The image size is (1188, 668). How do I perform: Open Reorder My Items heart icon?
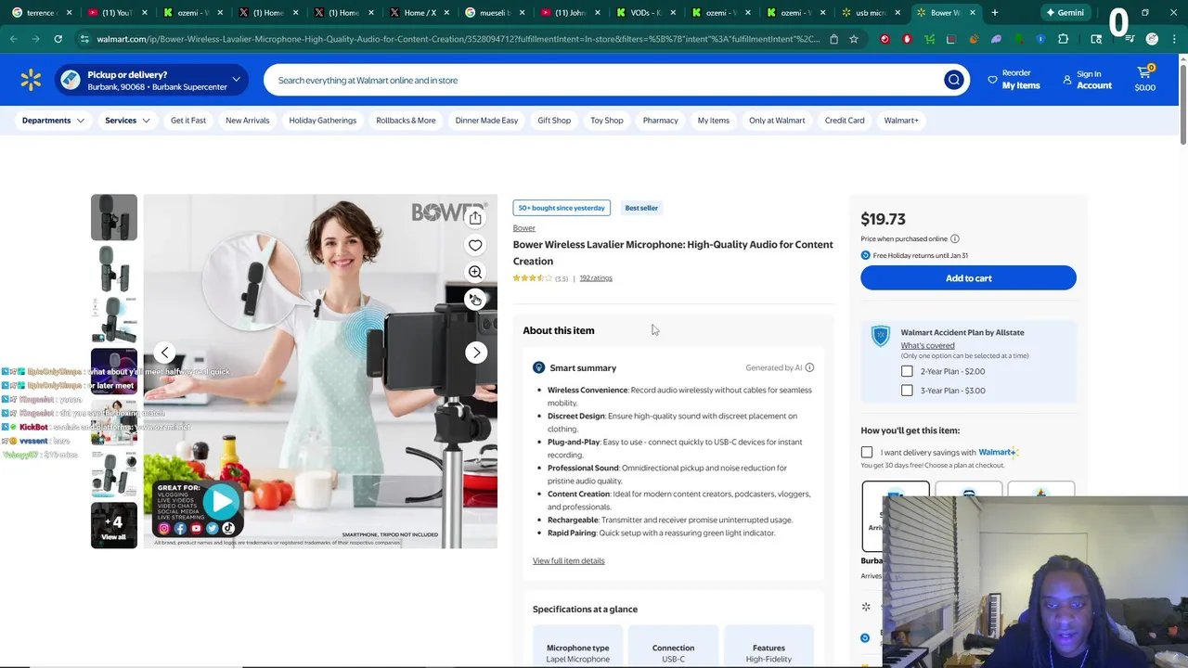click(x=992, y=80)
